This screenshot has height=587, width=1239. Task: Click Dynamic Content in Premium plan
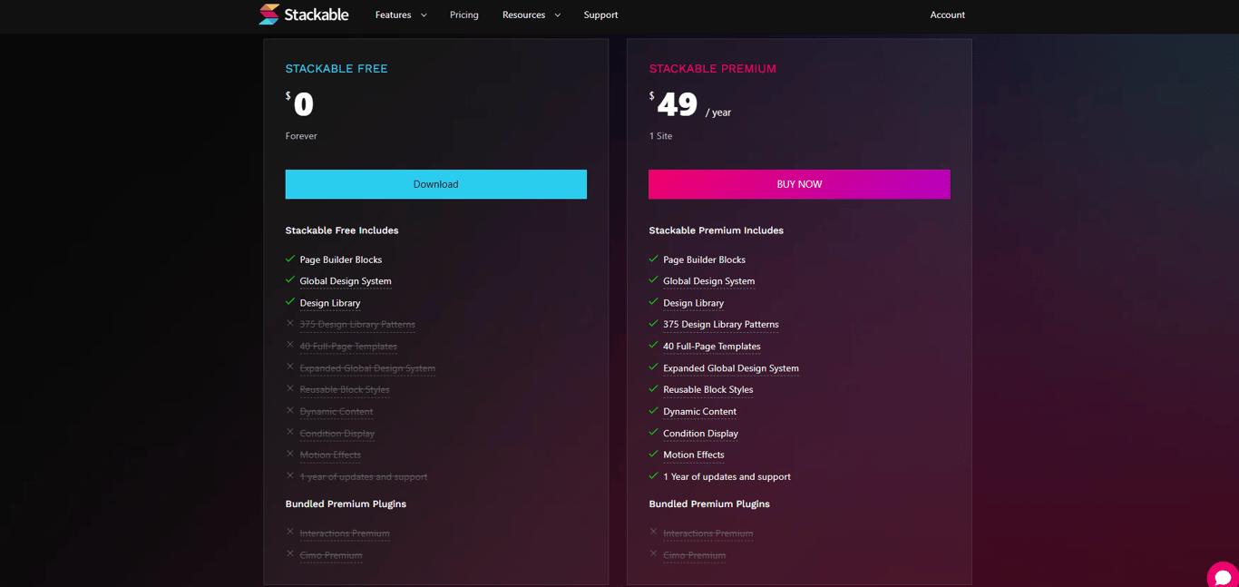coord(699,412)
